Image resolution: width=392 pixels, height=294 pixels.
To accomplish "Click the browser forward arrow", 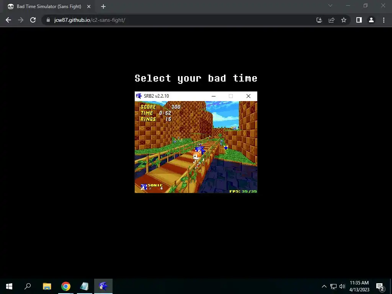I will (21, 20).
